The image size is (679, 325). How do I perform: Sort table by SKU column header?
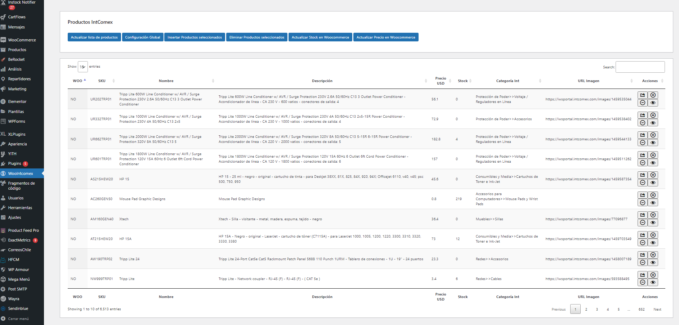coord(102,81)
